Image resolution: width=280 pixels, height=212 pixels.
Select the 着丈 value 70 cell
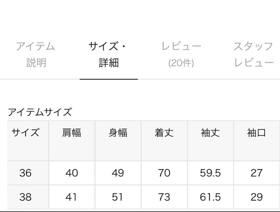point(164,173)
